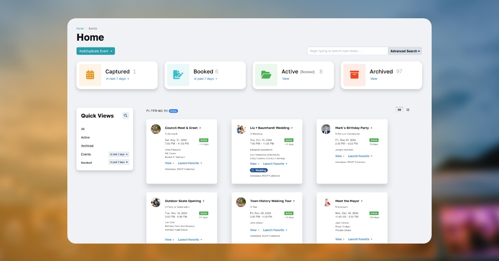This screenshot has height=261, width=499.
Task: Change Captured 'in next 7 days' range
Action: point(118,79)
